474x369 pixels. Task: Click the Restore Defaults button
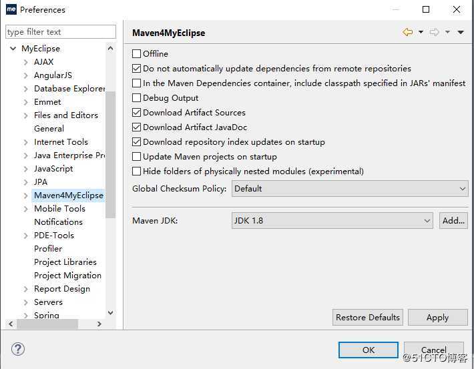[368, 318]
